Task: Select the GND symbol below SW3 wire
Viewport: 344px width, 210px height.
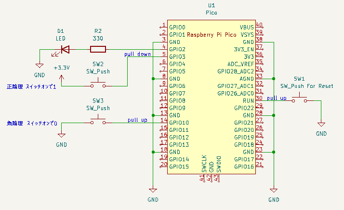Action: tap(62, 135)
